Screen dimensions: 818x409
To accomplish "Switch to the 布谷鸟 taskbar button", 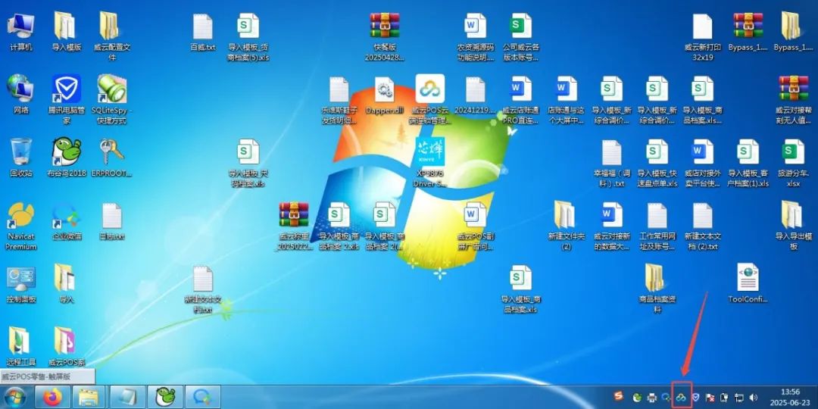I will point(165,398).
